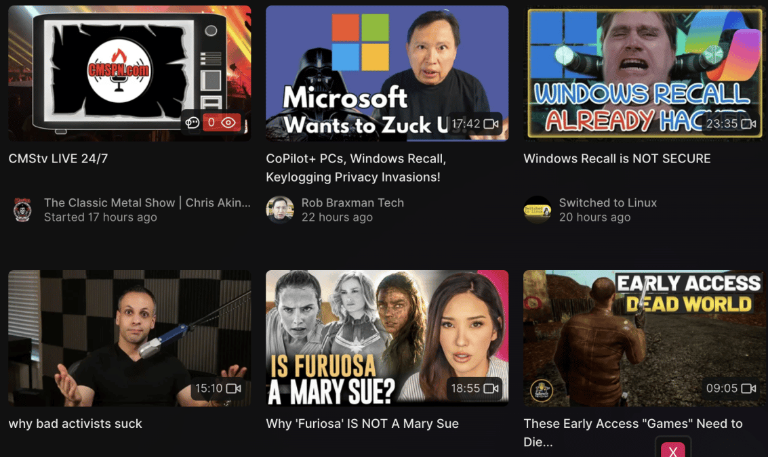Dismiss the red X button at the bottom
Image resolution: width=768 pixels, height=457 pixels.
pyautogui.click(x=672, y=449)
